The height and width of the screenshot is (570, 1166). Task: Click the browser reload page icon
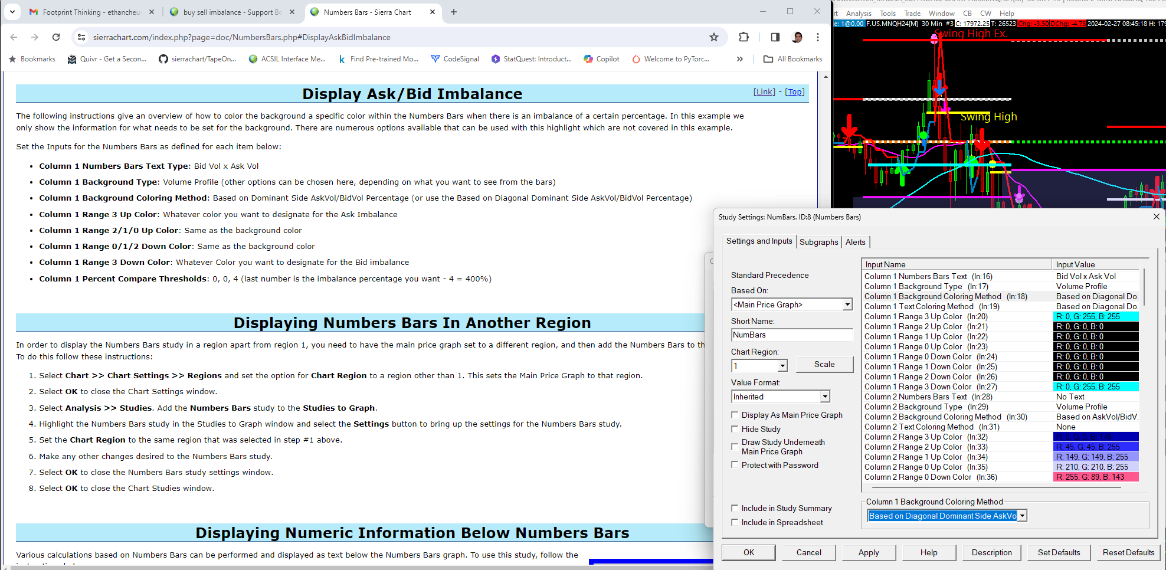56,37
